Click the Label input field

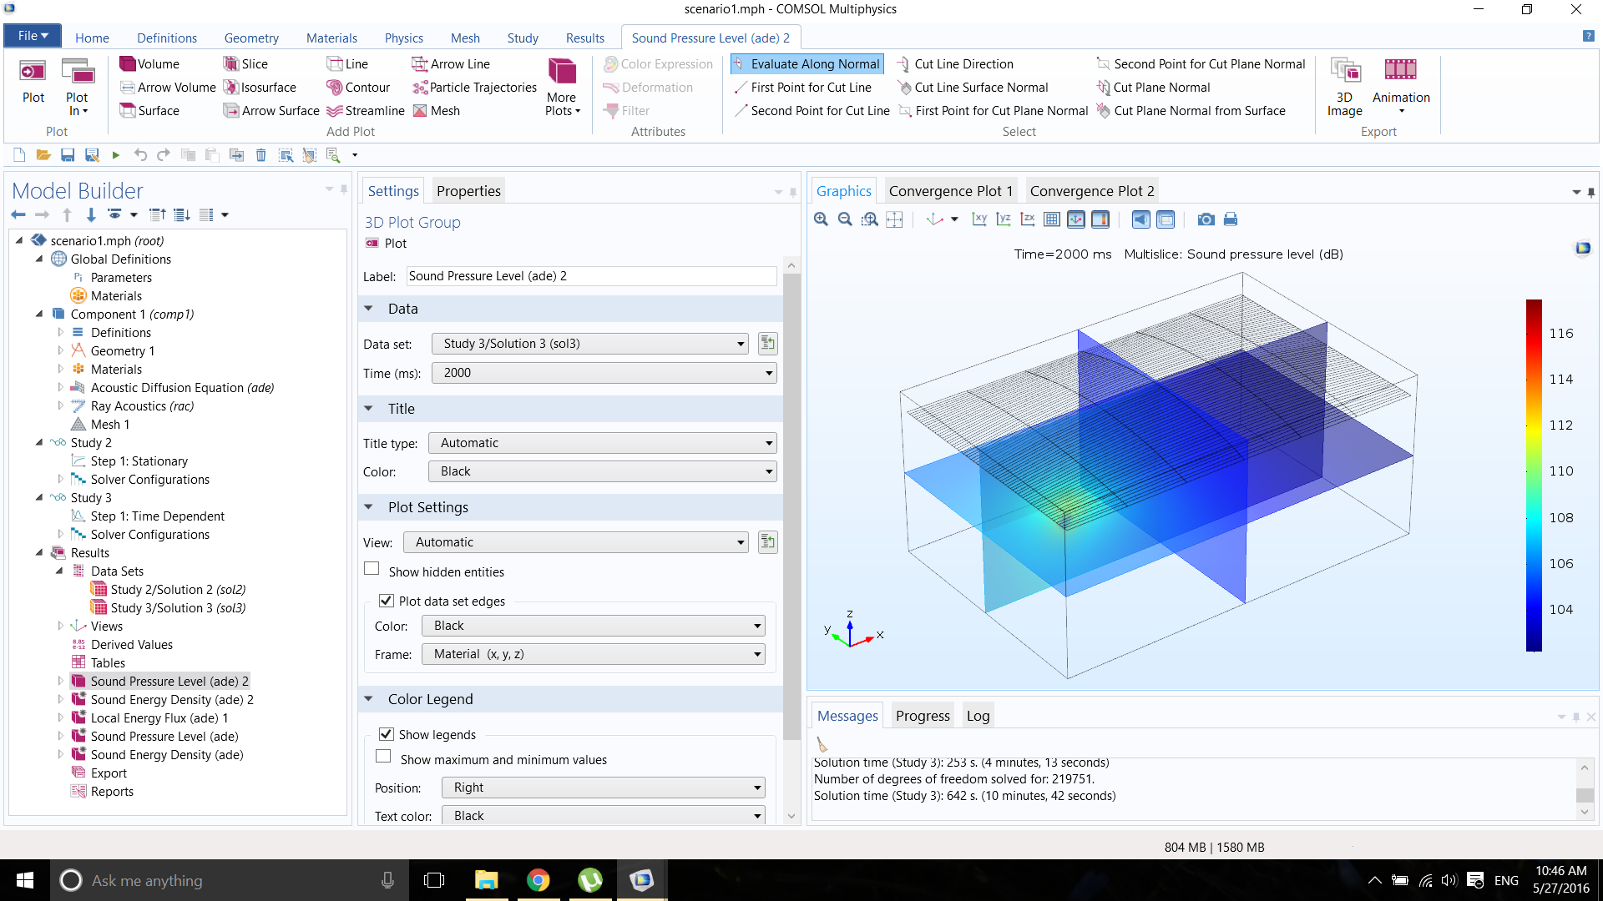(x=591, y=276)
